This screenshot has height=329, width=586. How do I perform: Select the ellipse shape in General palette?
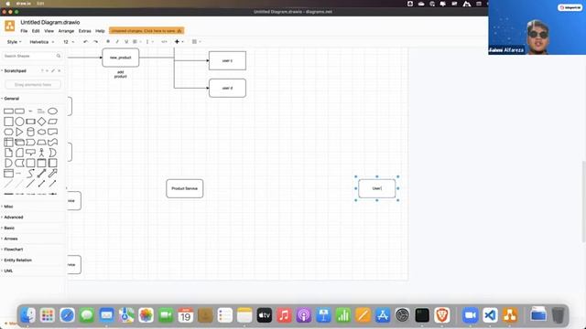click(x=53, y=111)
